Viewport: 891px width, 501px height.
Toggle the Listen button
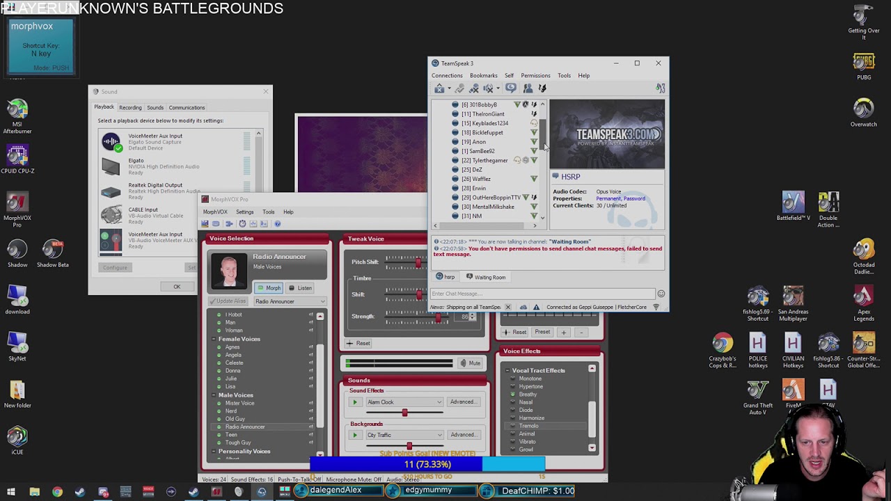[300, 288]
